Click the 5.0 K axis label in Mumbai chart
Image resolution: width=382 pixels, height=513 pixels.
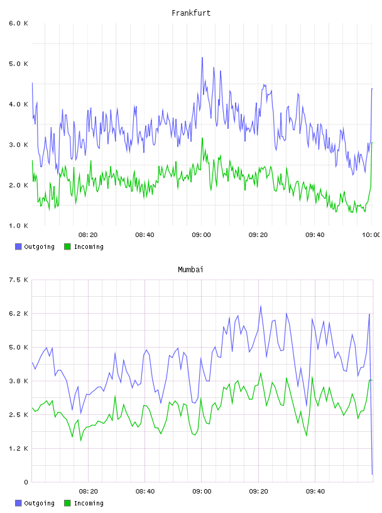coord(18,347)
